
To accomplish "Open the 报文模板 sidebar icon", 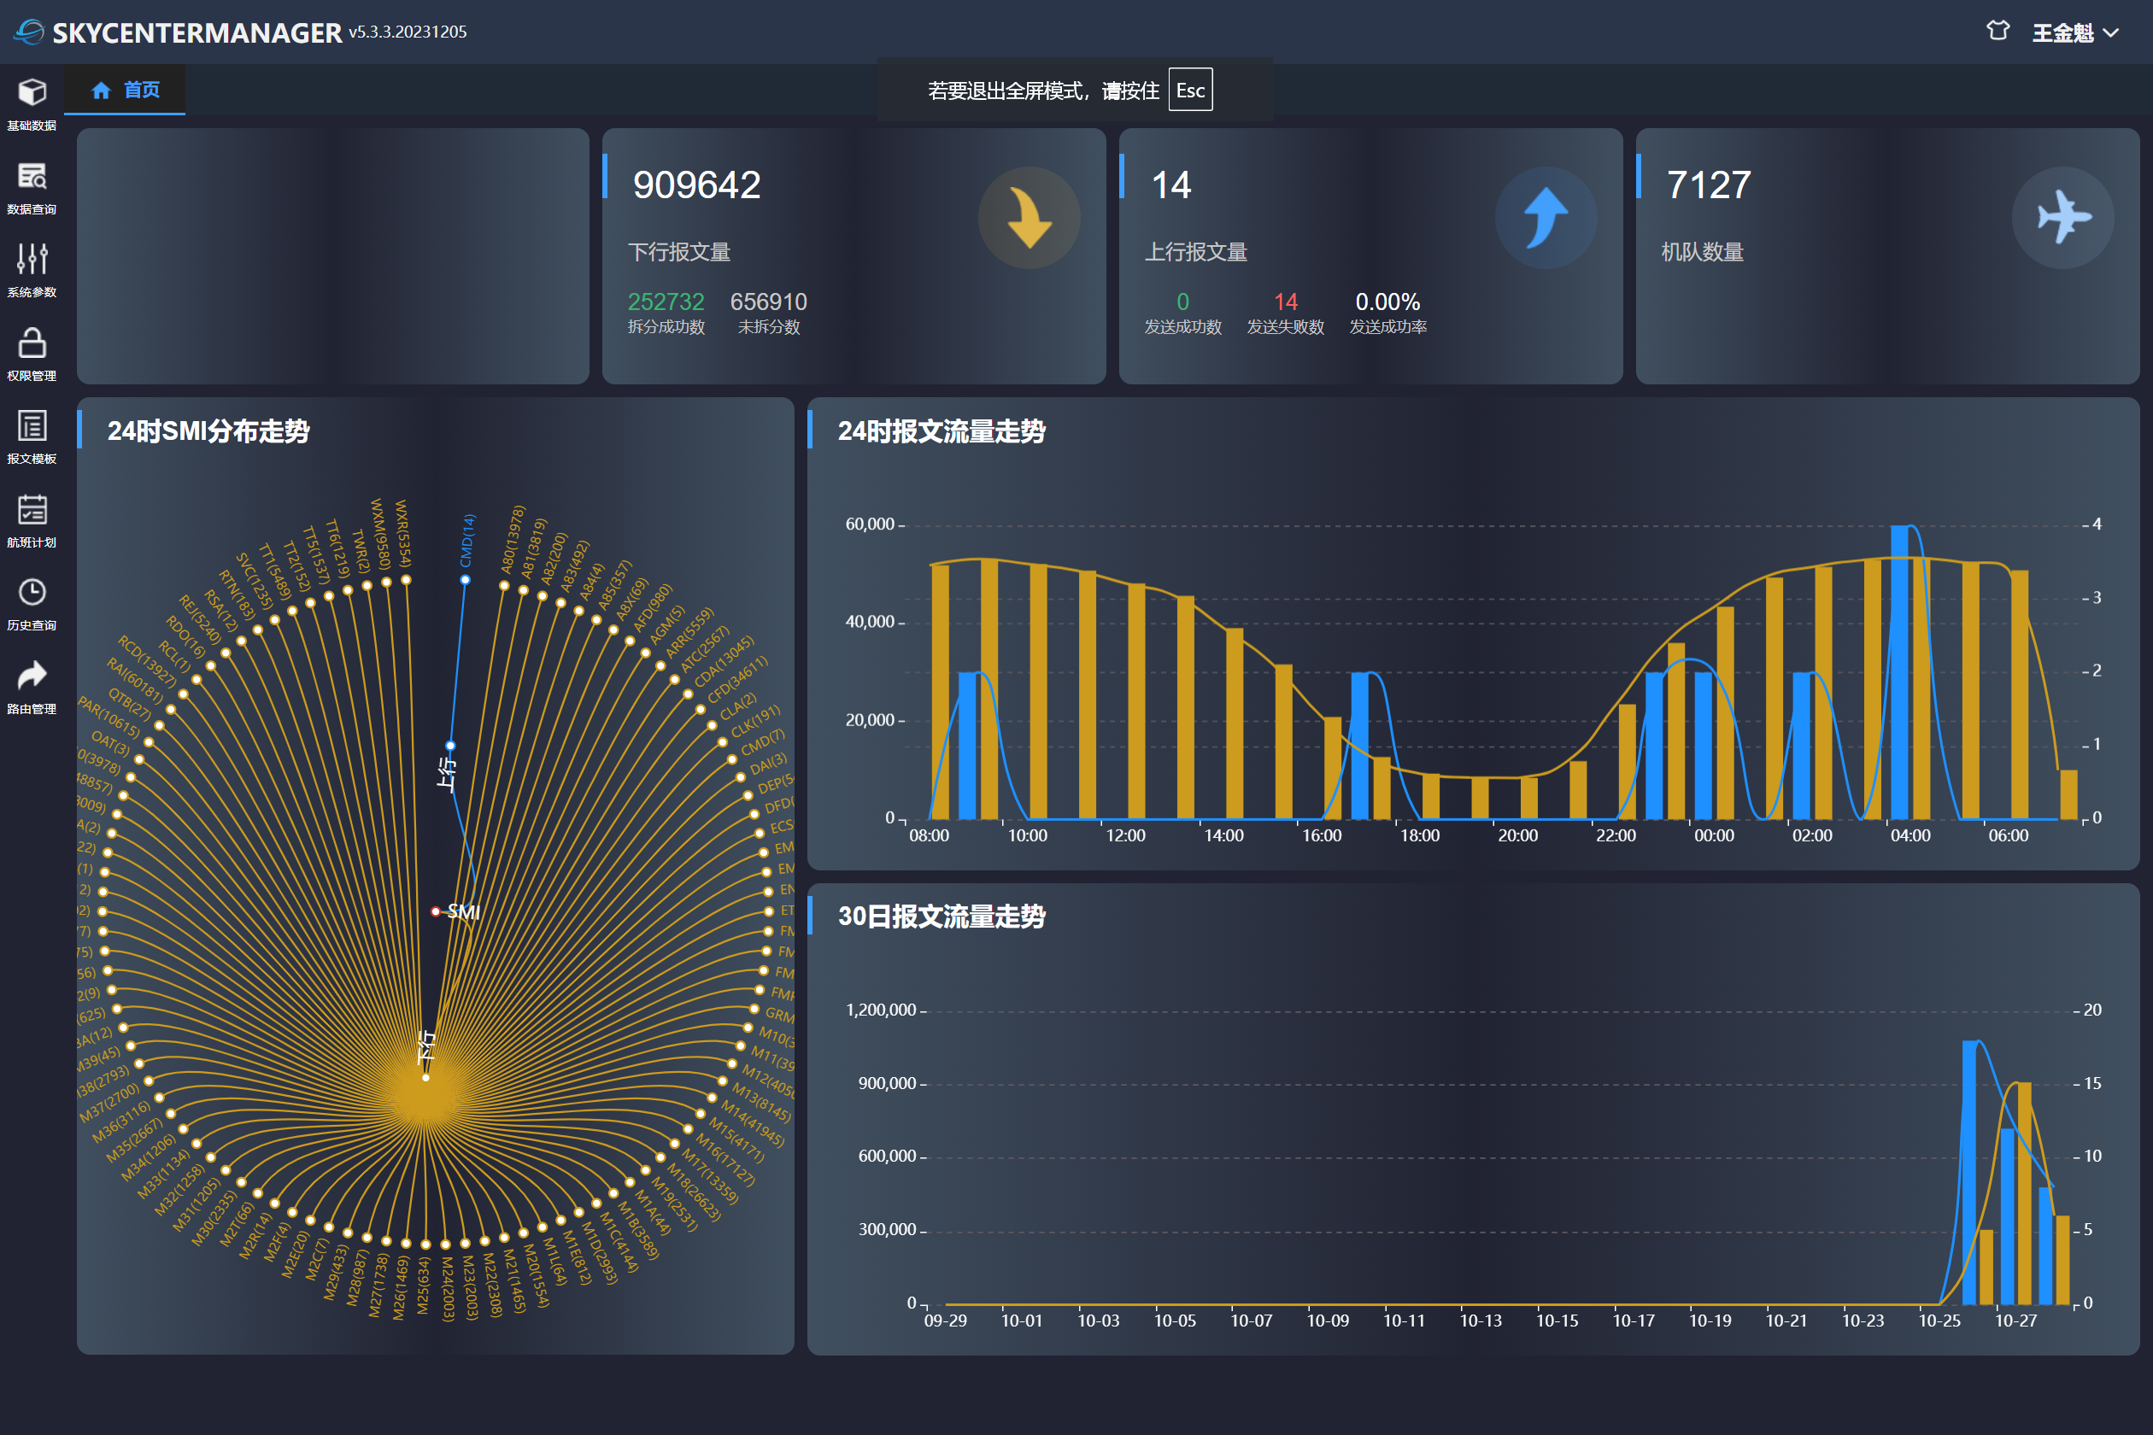I will [x=32, y=425].
